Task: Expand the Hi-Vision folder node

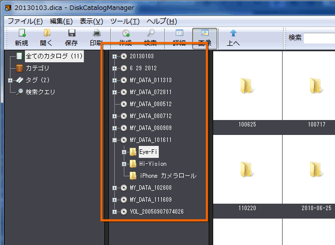Action: coord(124,164)
